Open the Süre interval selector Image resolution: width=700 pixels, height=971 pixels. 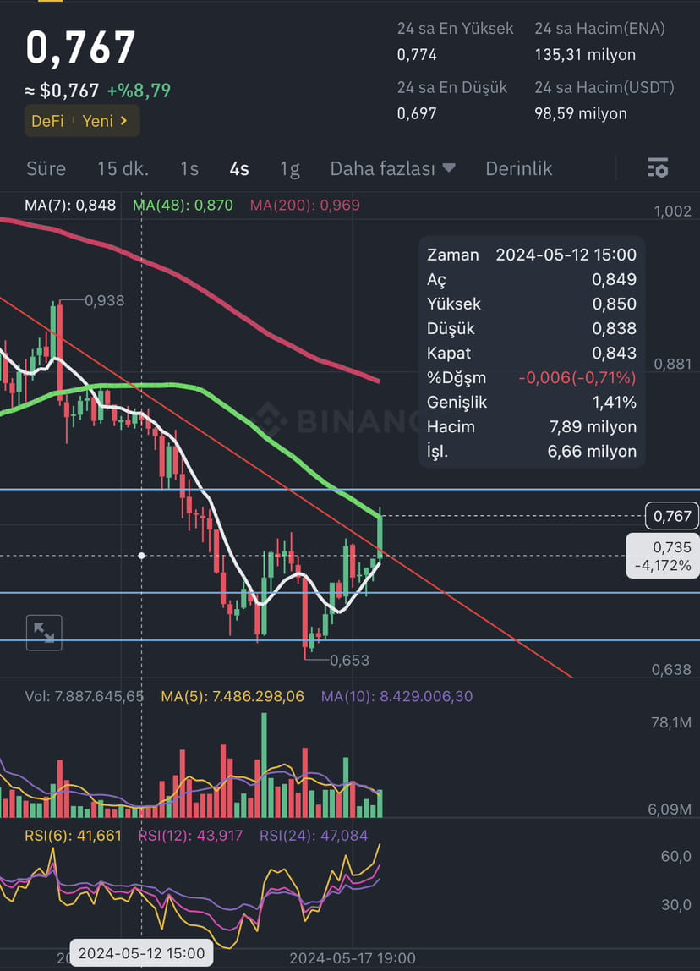pyautogui.click(x=46, y=168)
